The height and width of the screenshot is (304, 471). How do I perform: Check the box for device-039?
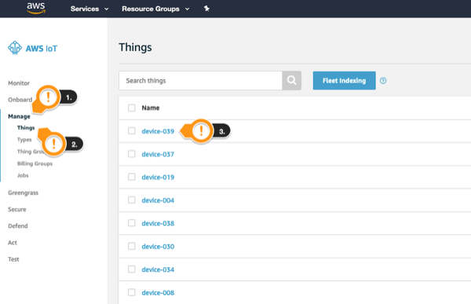coord(132,131)
